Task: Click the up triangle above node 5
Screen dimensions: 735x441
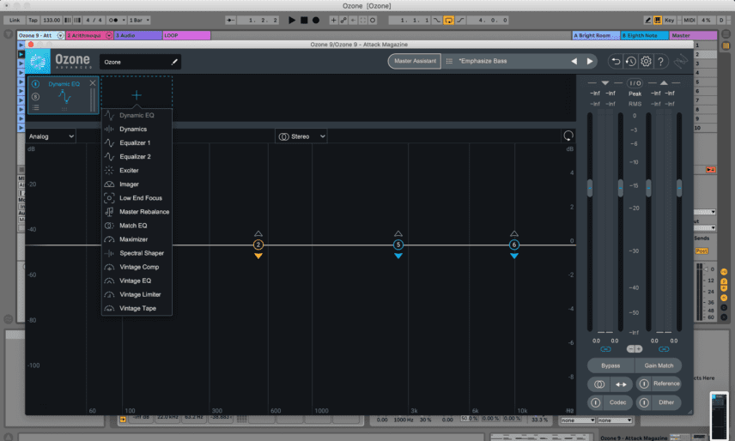Action: point(398,233)
